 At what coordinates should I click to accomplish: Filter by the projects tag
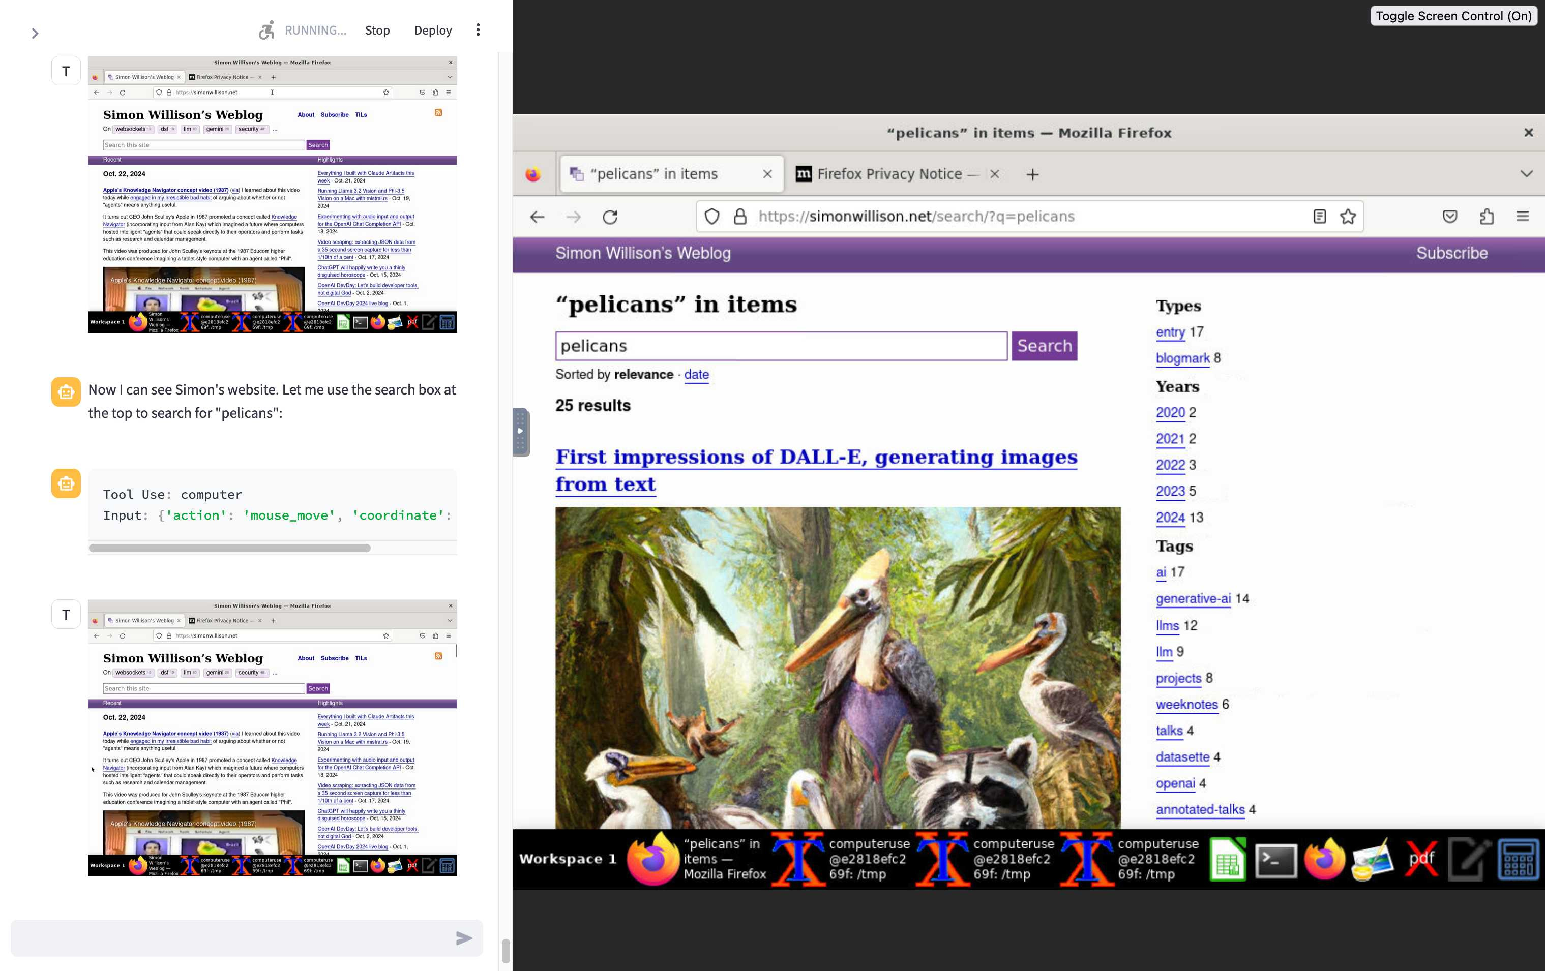pos(1178,678)
